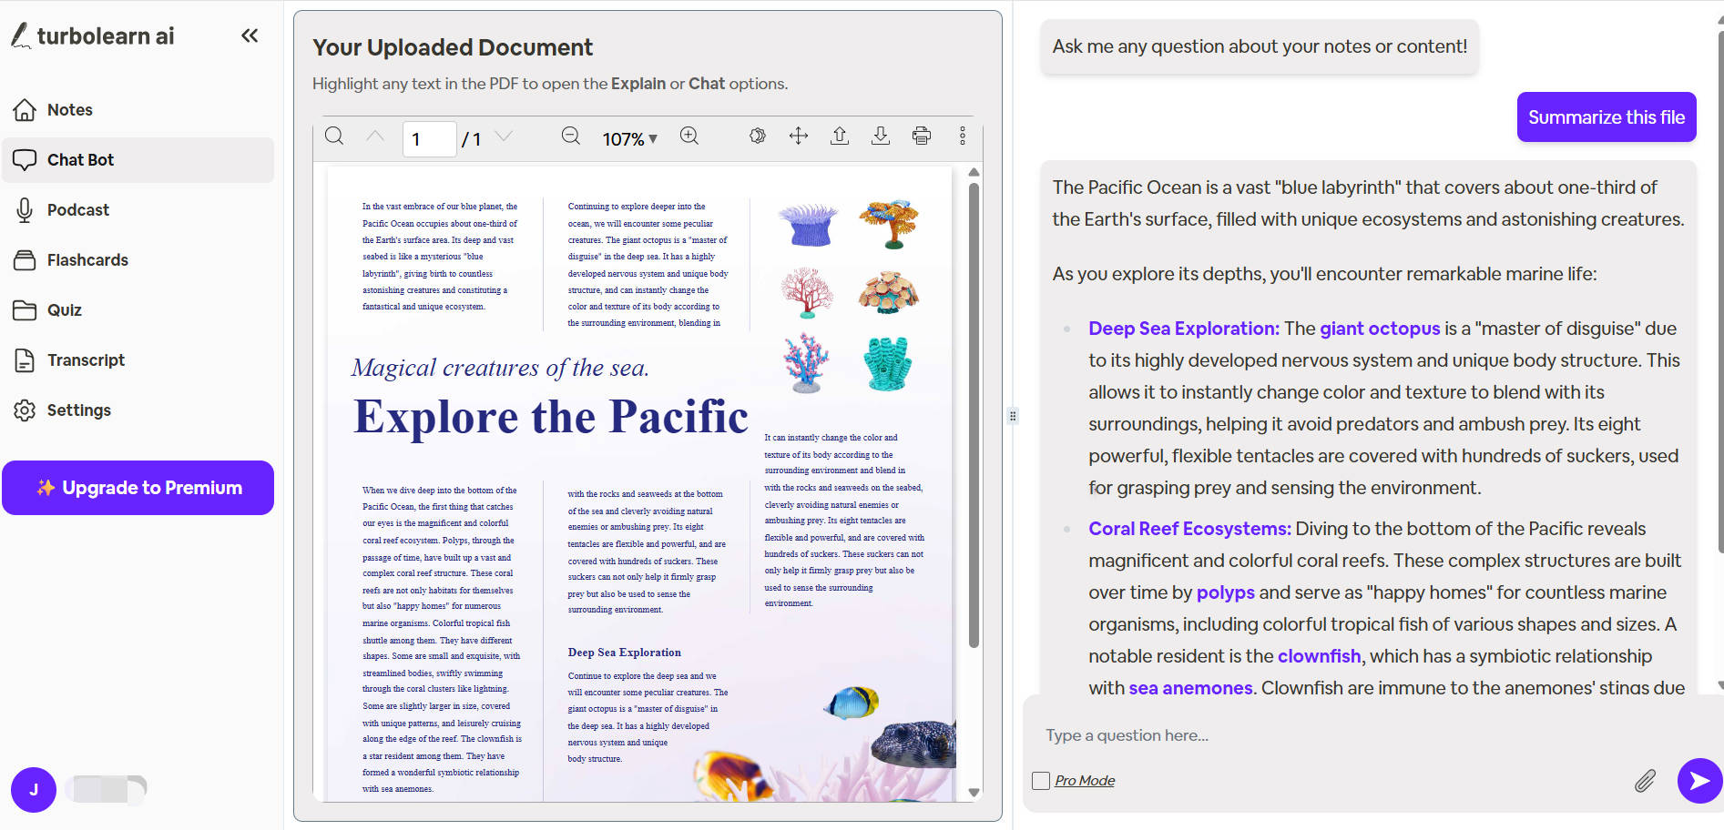Click the Summarize this file button
The image size is (1724, 830).
click(x=1607, y=117)
